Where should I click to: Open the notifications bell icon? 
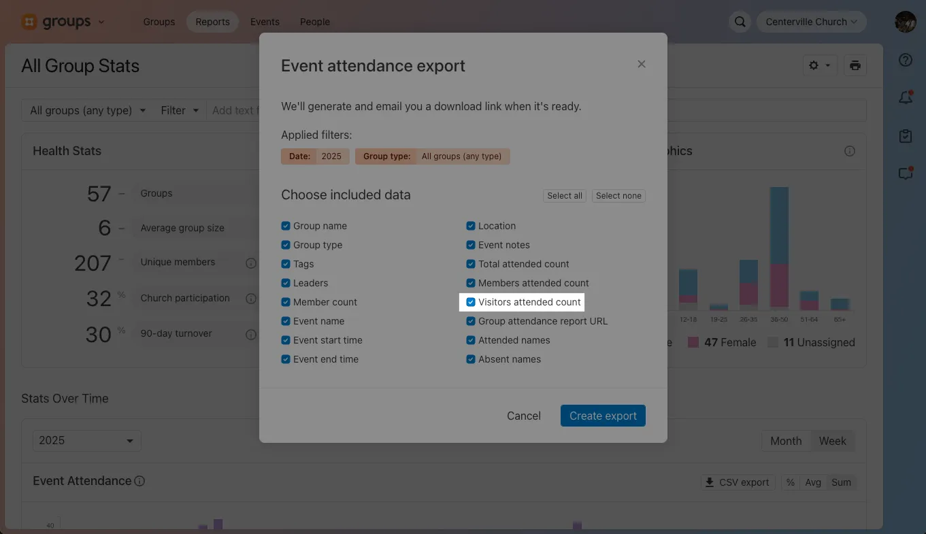click(905, 98)
